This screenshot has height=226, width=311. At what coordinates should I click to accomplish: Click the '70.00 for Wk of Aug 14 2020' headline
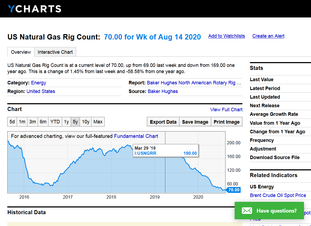tap(152, 37)
